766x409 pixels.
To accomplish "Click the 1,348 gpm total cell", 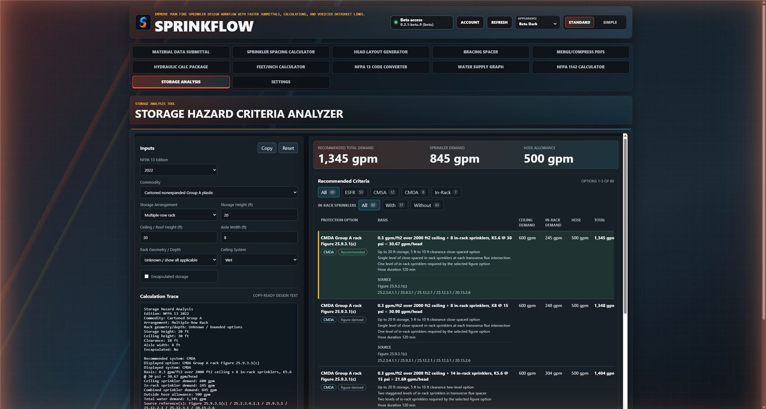I will 604,305.
